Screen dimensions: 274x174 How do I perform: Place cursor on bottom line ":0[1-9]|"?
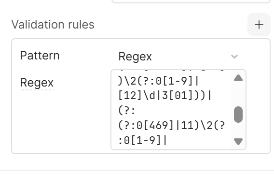pyautogui.click(x=142, y=141)
